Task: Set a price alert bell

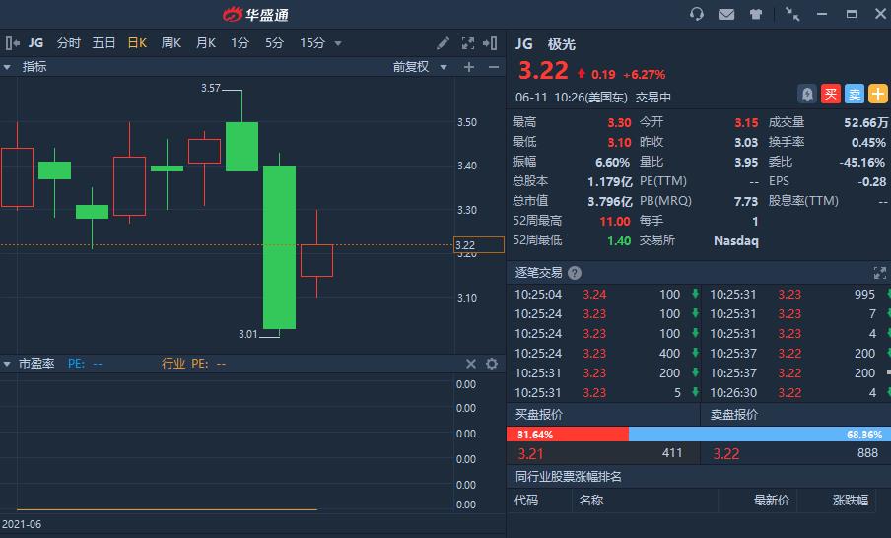Action: [807, 94]
